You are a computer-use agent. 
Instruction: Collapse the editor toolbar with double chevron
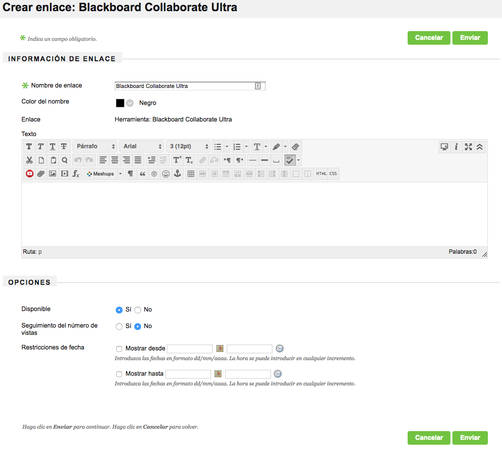pyautogui.click(x=480, y=147)
